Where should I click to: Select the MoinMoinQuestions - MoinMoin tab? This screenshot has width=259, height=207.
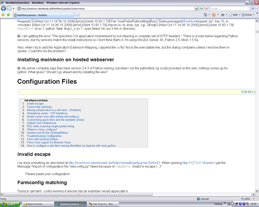coord(43,15)
